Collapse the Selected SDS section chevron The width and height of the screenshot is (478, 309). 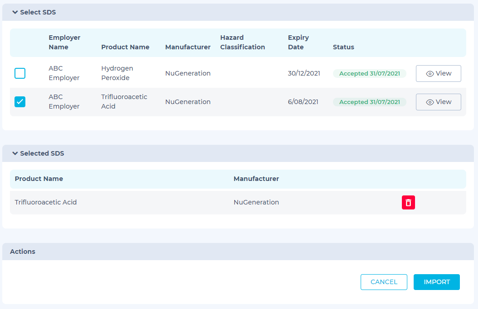[15, 154]
